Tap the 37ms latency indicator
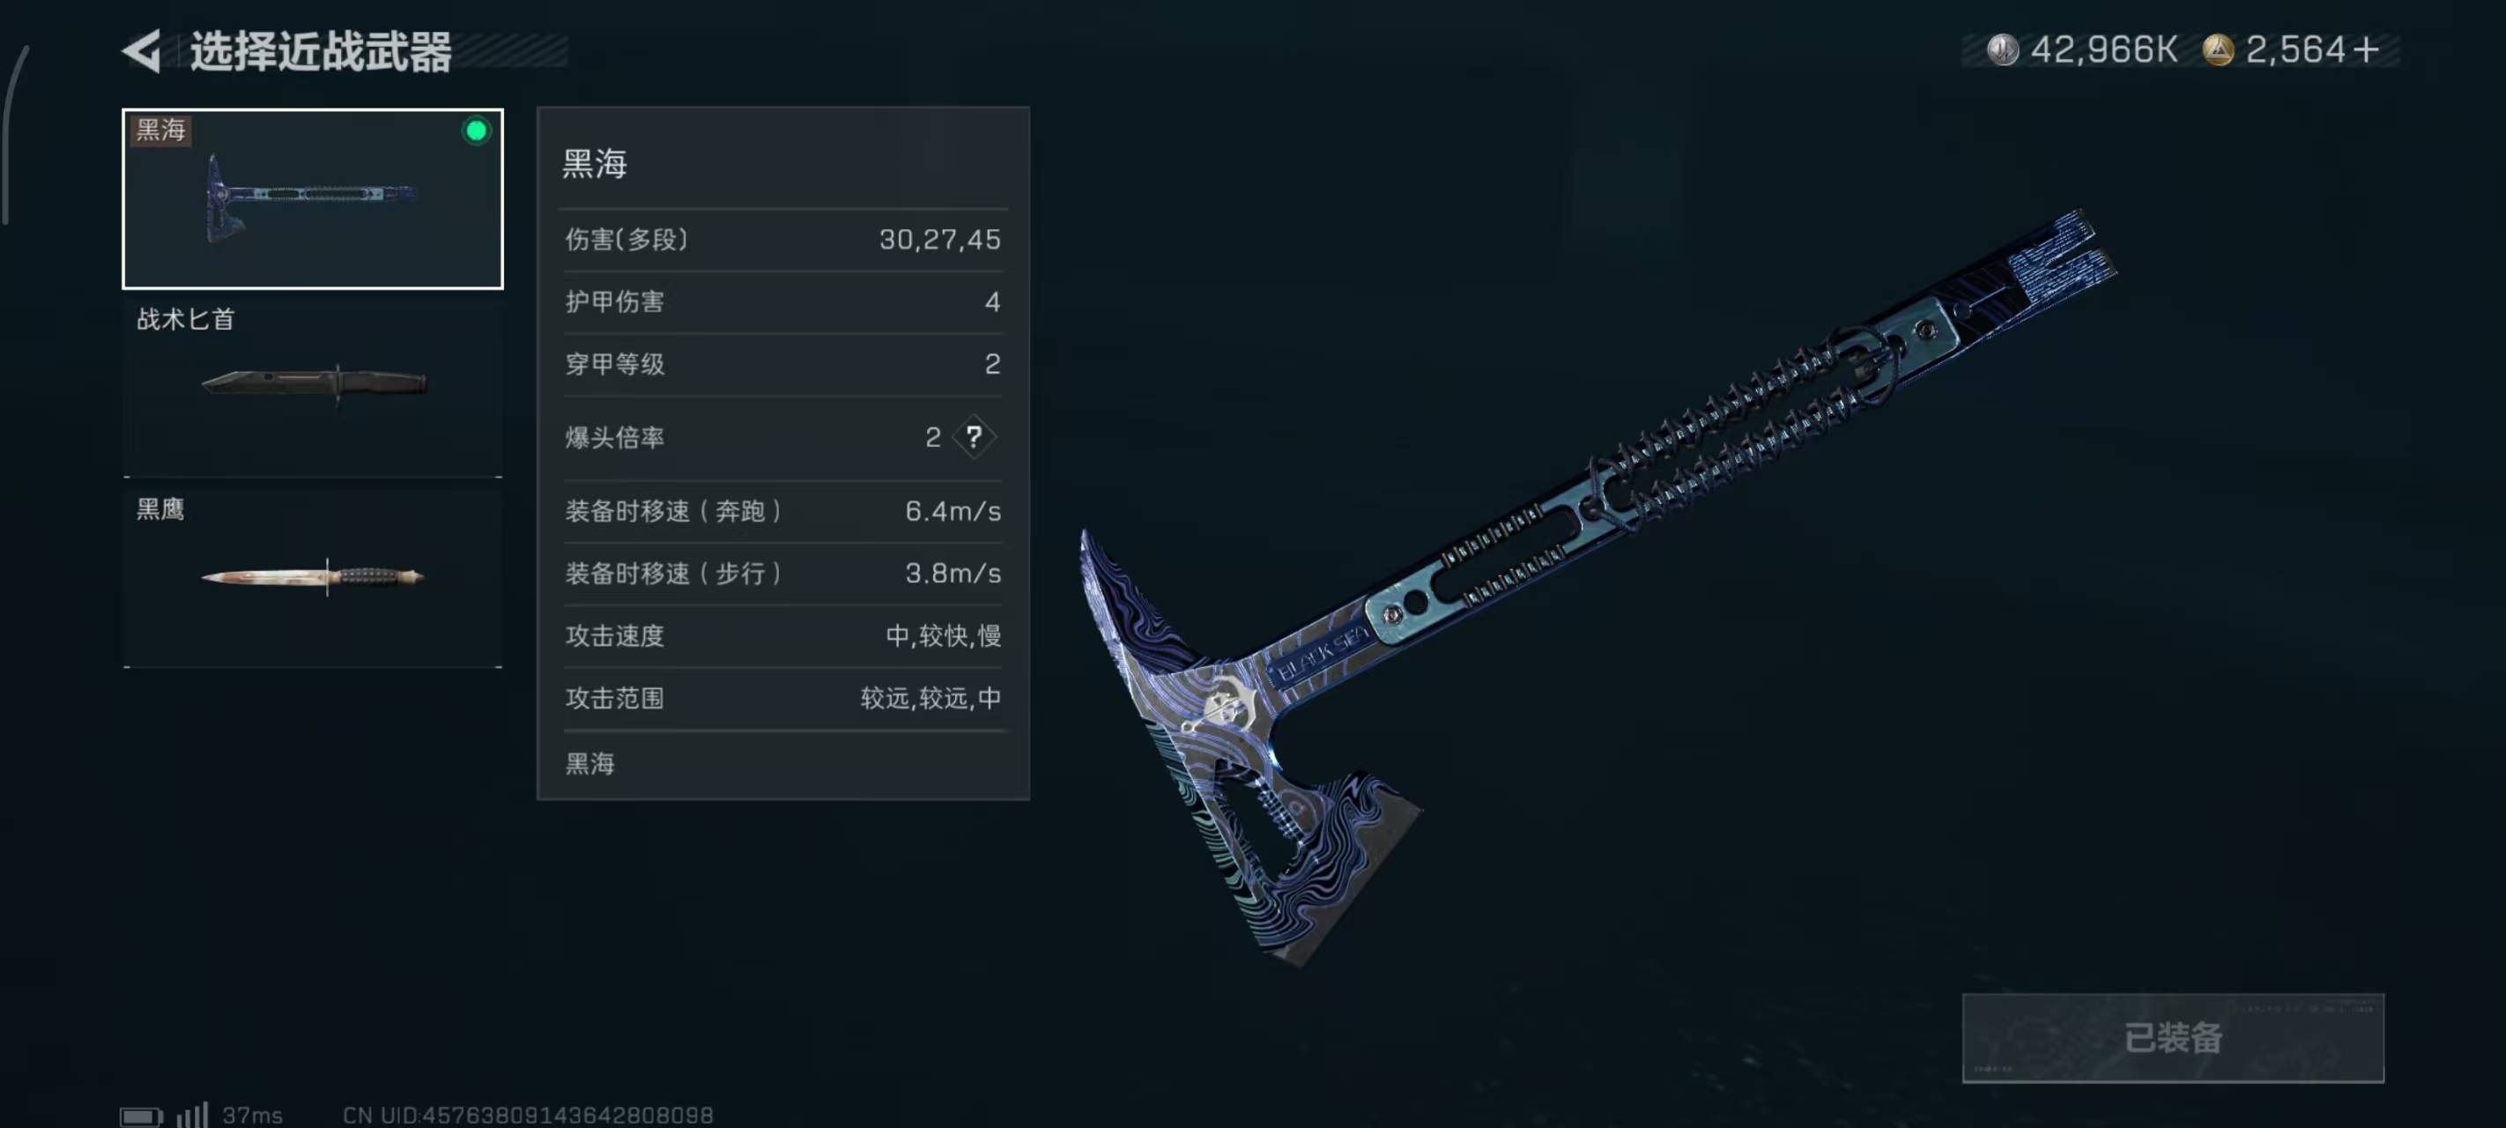 point(252,1116)
